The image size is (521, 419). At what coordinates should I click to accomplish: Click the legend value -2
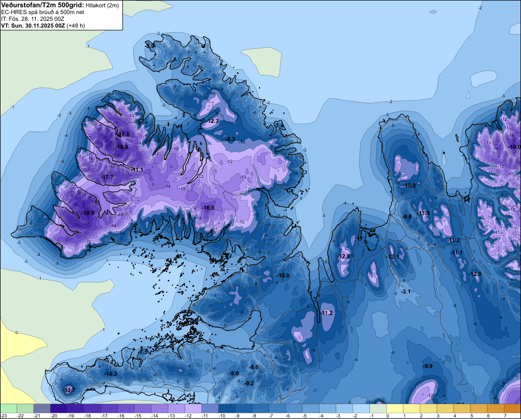[x=355, y=416]
